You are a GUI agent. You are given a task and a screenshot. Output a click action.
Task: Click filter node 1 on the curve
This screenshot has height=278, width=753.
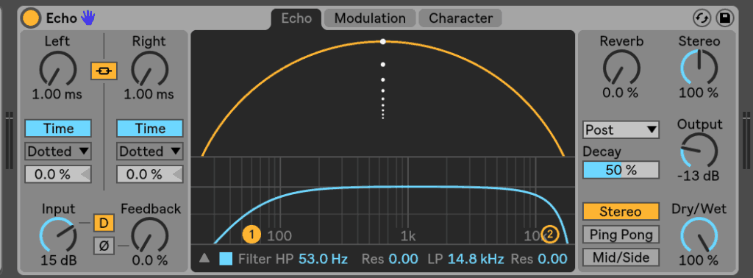[x=251, y=235]
